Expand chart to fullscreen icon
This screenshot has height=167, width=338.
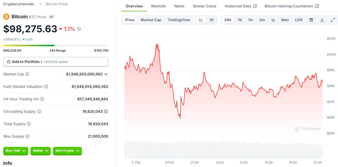[x=333, y=20]
